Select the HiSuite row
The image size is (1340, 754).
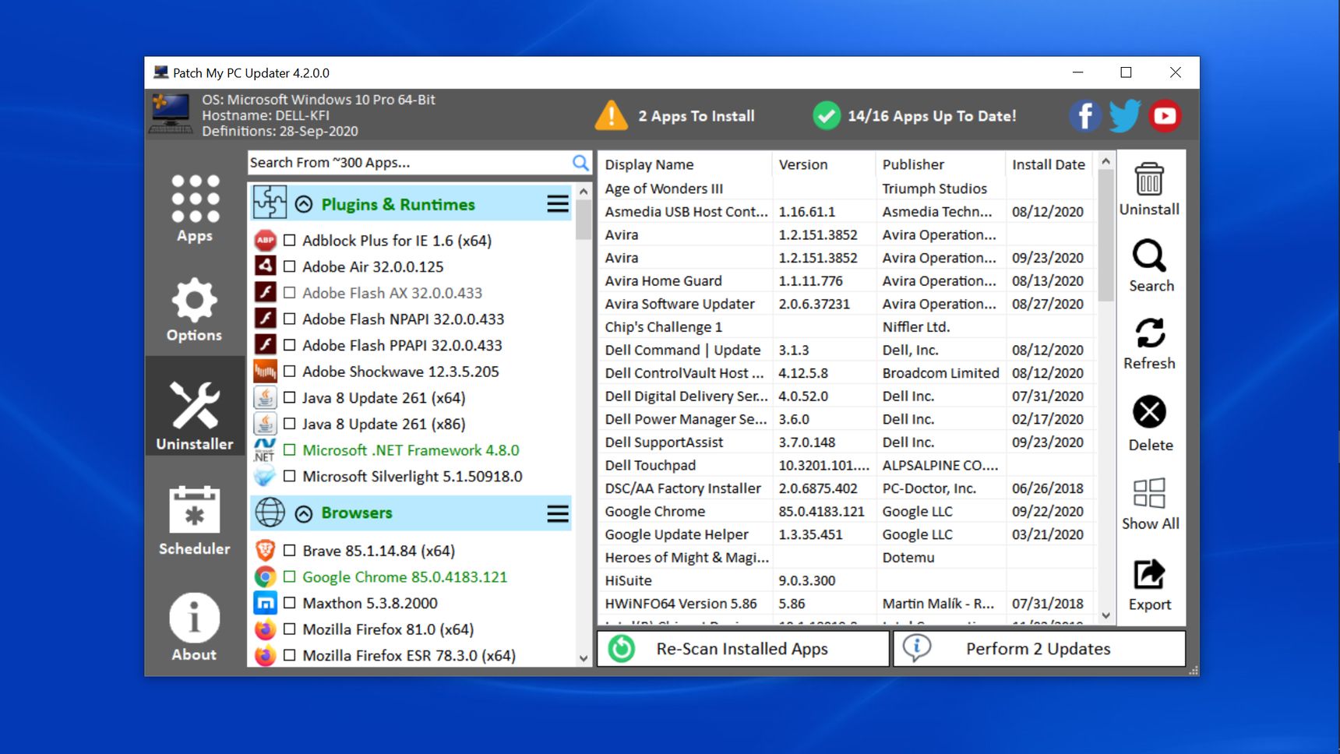[847, 581]
